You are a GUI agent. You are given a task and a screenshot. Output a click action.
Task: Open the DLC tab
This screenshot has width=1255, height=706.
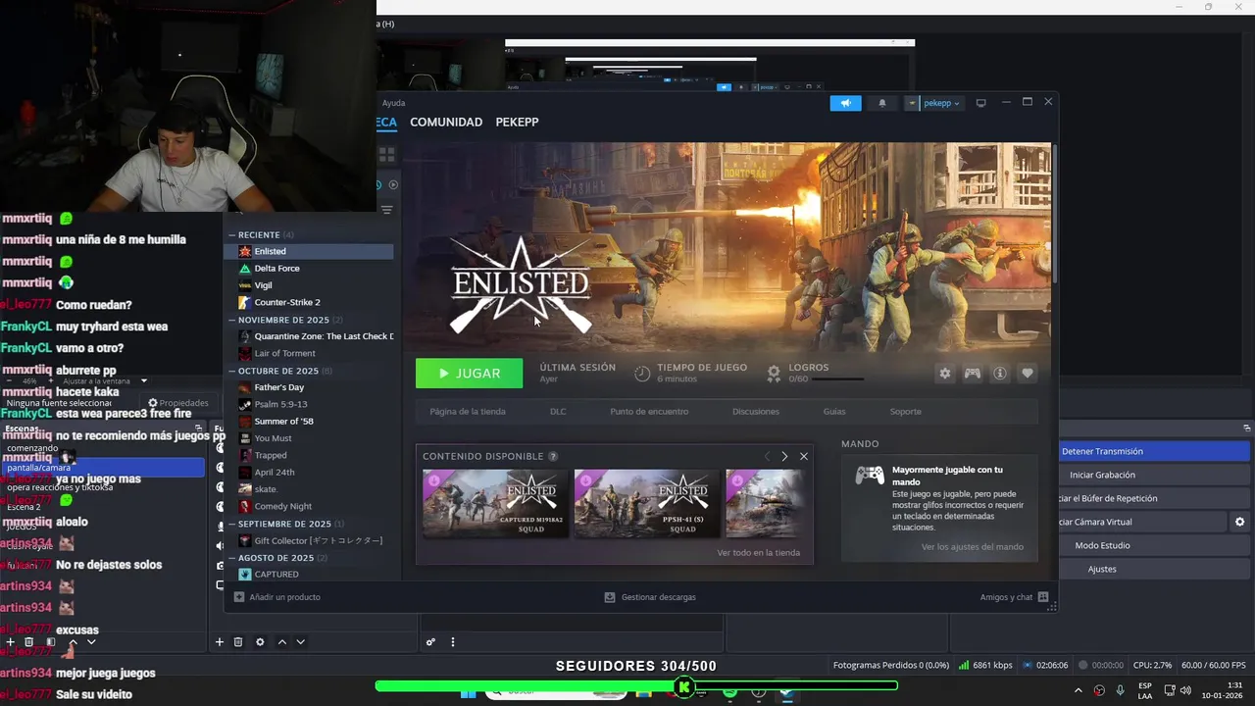pyautogui.click(x=558, y=412)
